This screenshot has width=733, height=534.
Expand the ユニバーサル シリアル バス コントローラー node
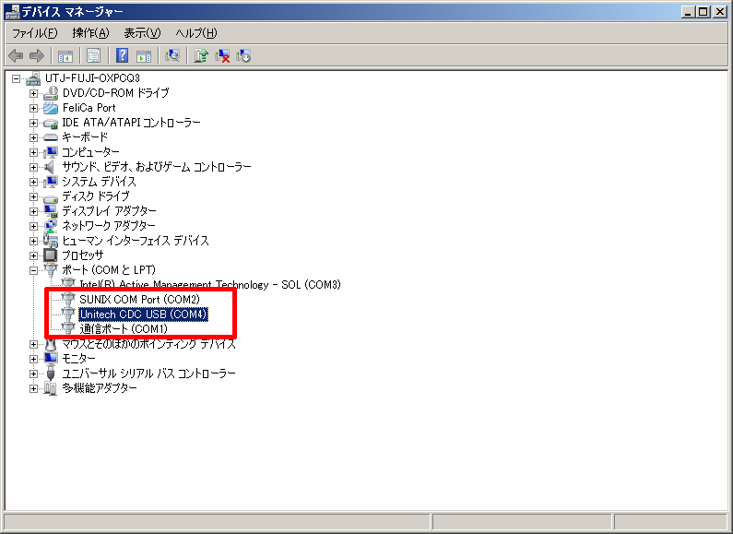click(x=34, y=374)
